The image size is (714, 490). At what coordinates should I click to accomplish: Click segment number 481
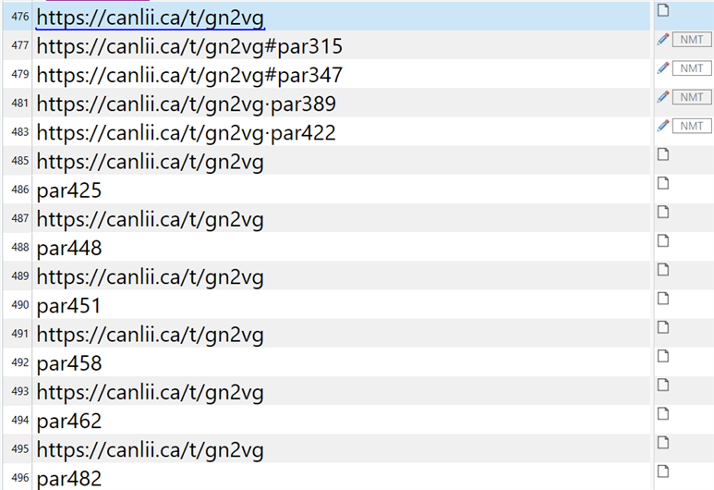tap(20, 104)
